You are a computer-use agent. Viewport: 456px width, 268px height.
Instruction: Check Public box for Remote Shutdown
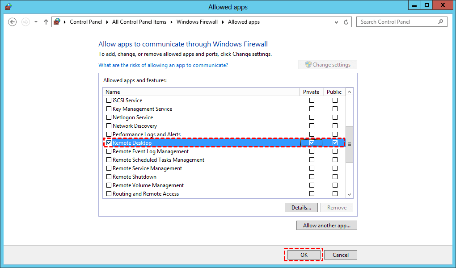335,177
